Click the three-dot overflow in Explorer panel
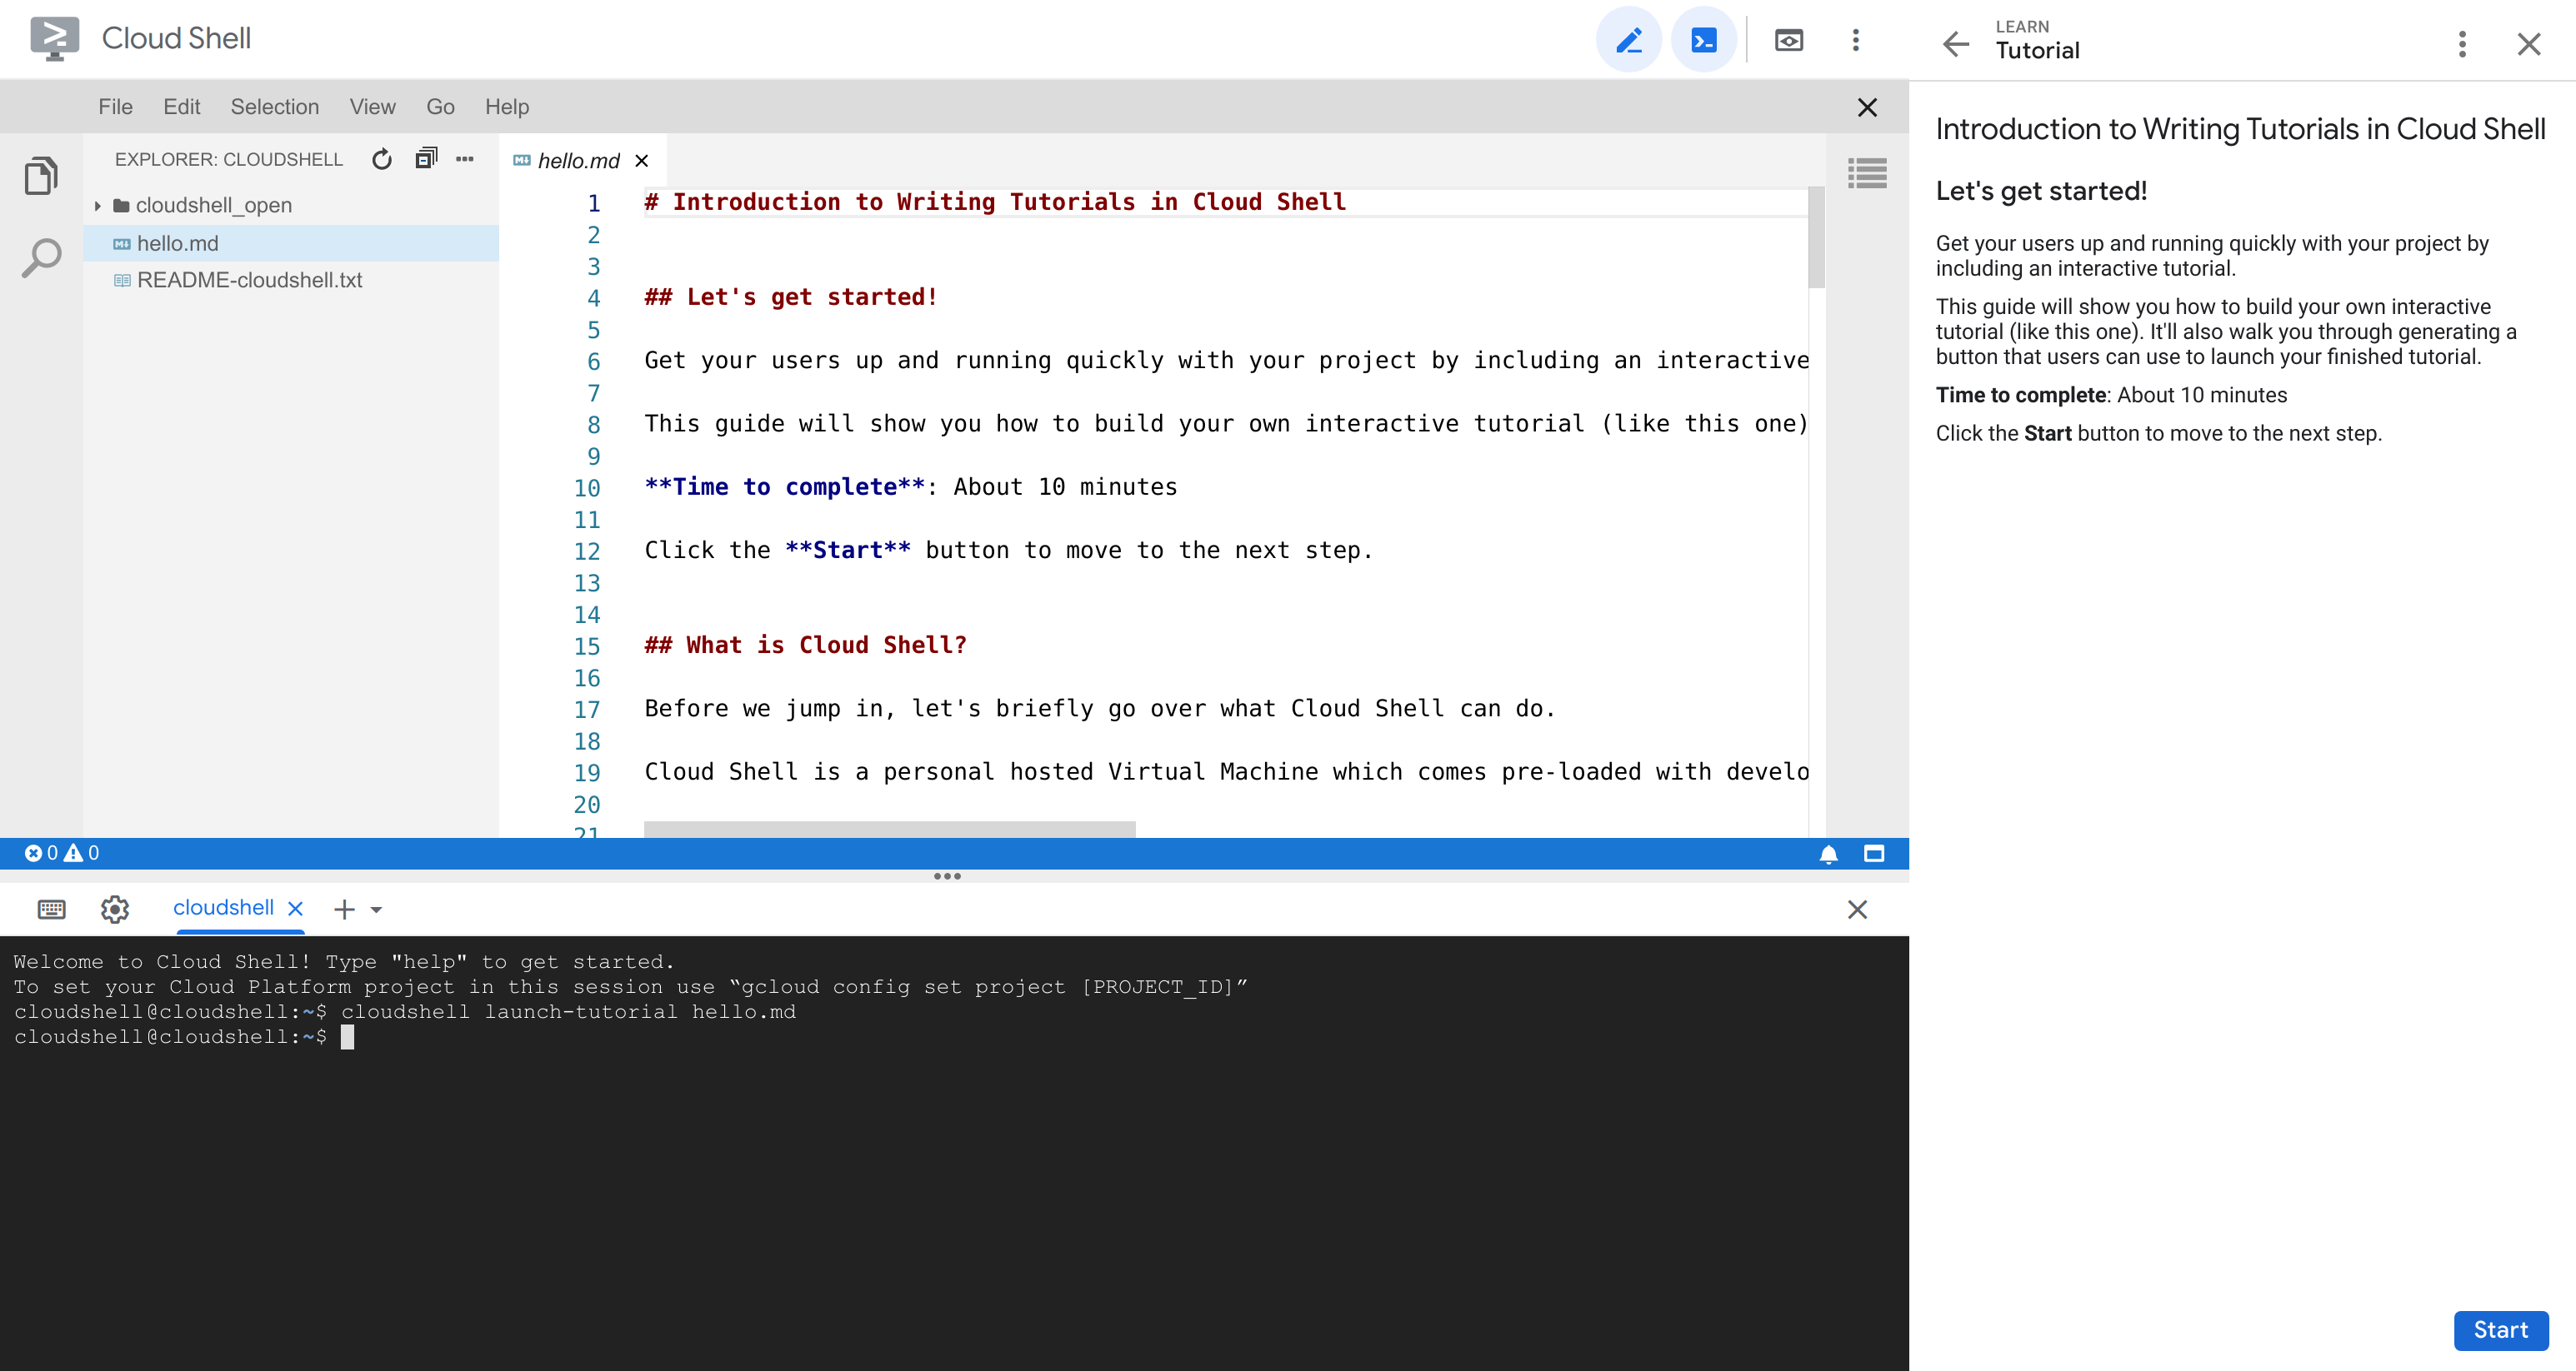Screen dimensions: 2576x1371 [x=462, y=160]
